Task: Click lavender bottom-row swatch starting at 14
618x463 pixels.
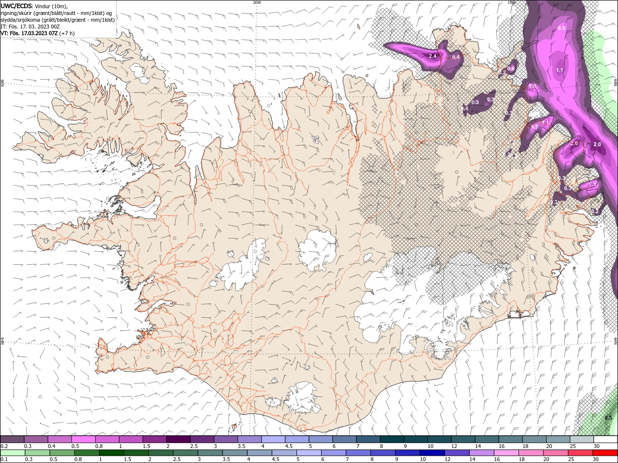Action: tap(482, 453)
